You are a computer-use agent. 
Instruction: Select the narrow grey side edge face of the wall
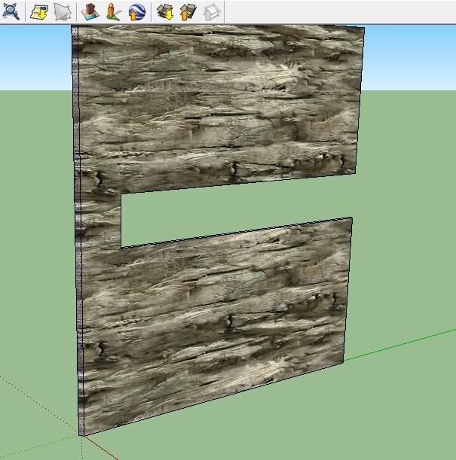78,229
